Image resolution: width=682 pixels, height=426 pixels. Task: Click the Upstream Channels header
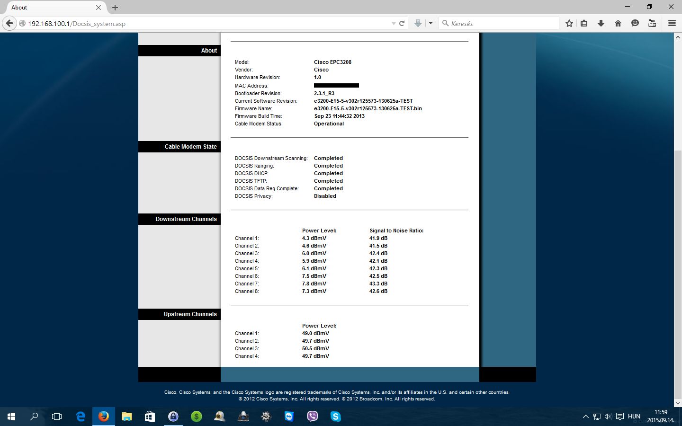[x=179, y=314]
